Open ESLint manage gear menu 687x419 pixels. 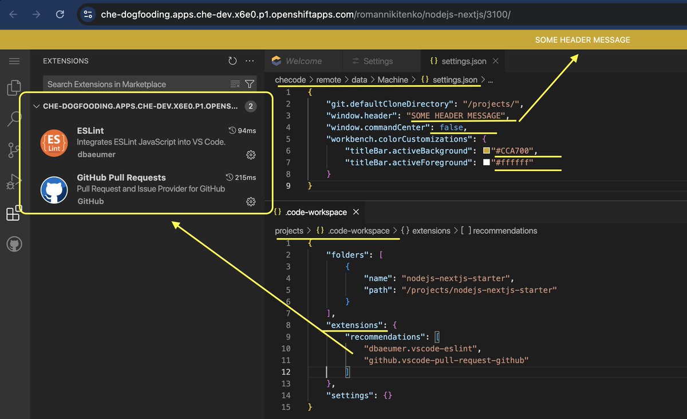pos(250,154)
